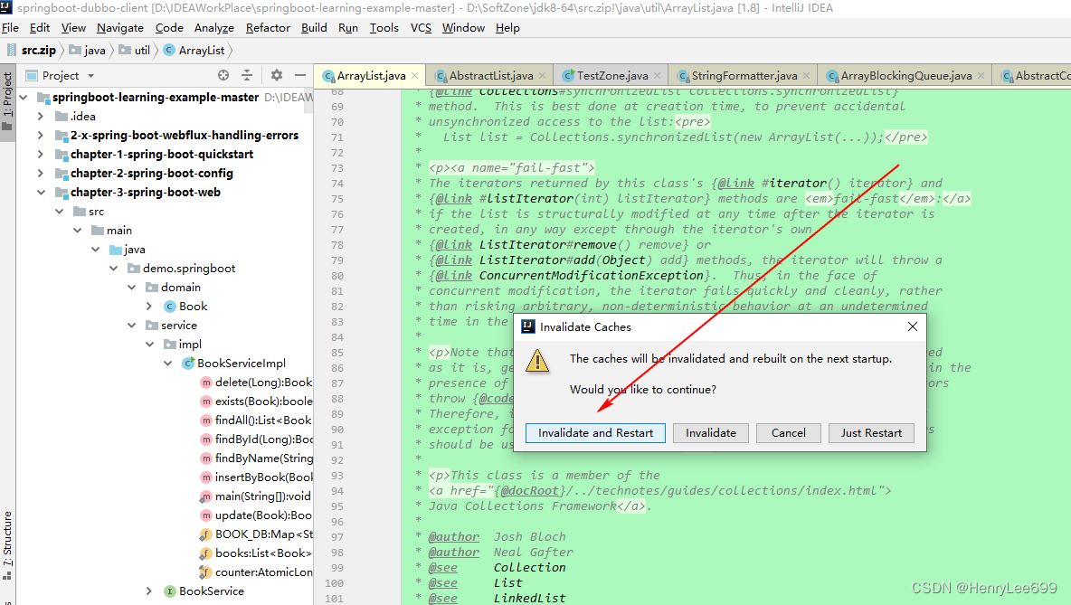Expand the Book class node
The image size is (1071, 605).
point(149,307)
